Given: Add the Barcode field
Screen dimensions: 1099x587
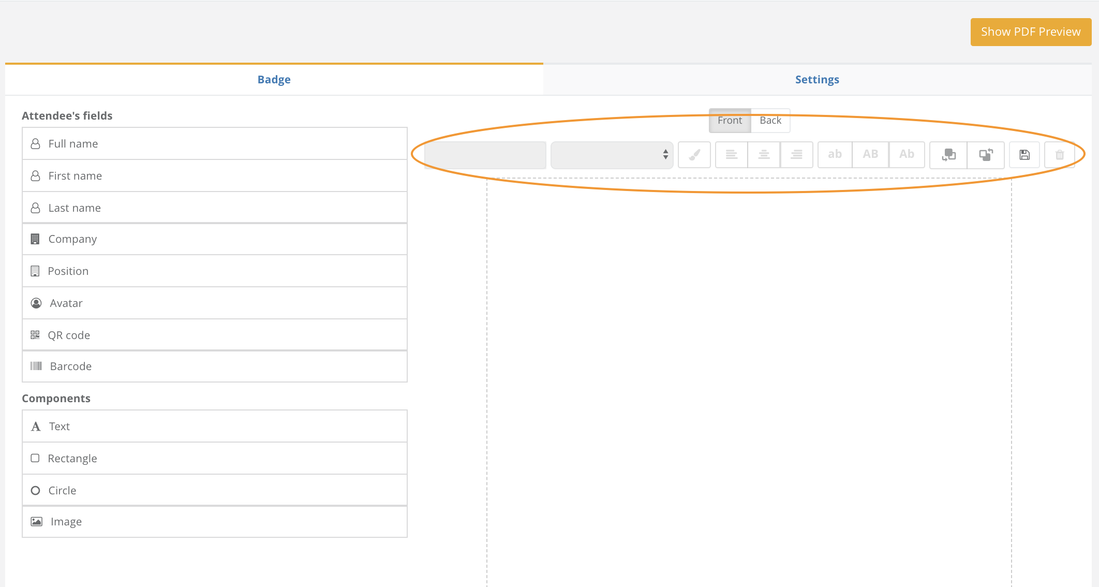Looking at the screenshot, I should pyautogui.click(x=215, y=366).
